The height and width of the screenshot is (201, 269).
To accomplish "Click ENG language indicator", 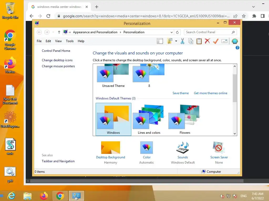I will coord(244,196).
